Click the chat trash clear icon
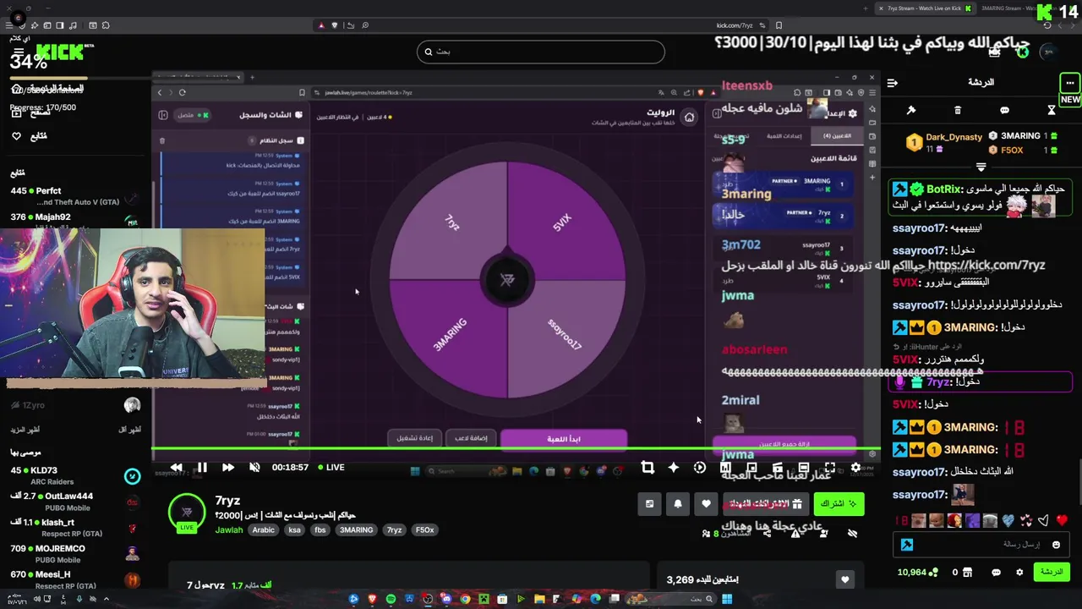 pos(958,110)
